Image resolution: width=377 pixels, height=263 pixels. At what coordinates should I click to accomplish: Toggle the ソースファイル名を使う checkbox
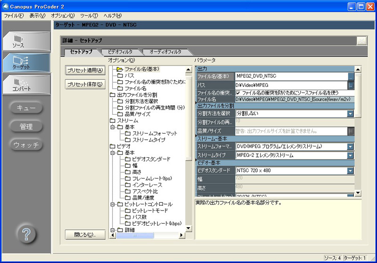(238, 93)
